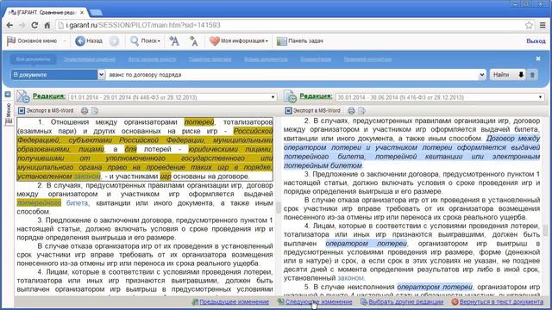Click the down arrow beside Найти
The width and height of the screenshot is (552, 310).
click(521, 75)
